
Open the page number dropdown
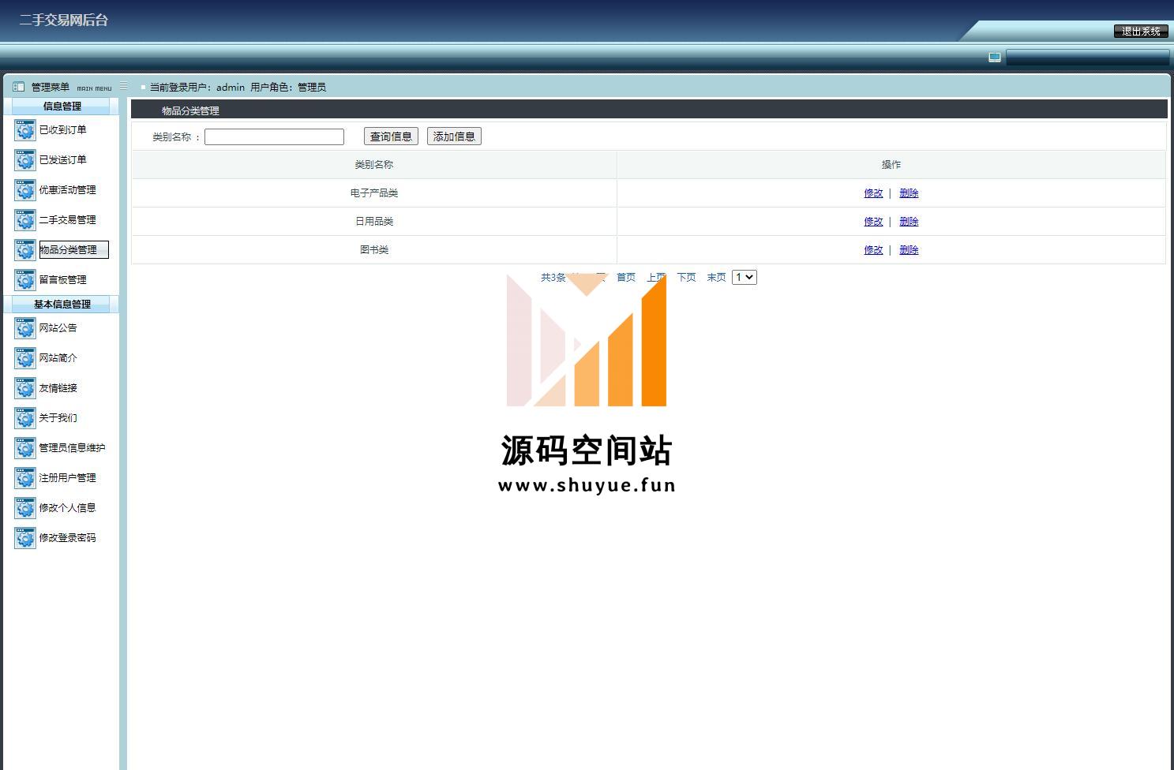pos(745,277)
